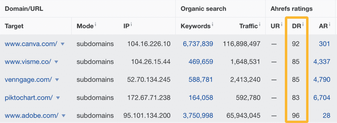The width and height of the screenshot is (337, 123).
Task: Sort by the Keywords column header
Action: click(x=195, y=26)
